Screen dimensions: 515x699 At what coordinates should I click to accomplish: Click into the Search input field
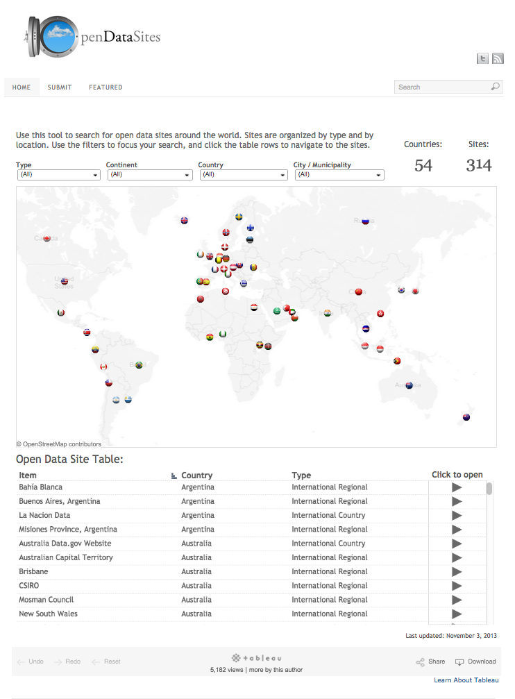pos(441,87)
